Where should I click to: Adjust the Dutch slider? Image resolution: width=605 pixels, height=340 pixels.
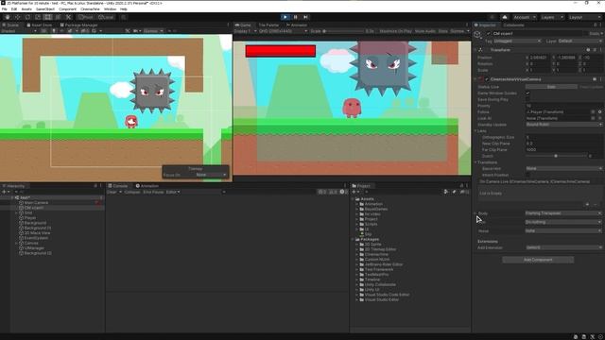pyautogui.click(x=556, y=156)
